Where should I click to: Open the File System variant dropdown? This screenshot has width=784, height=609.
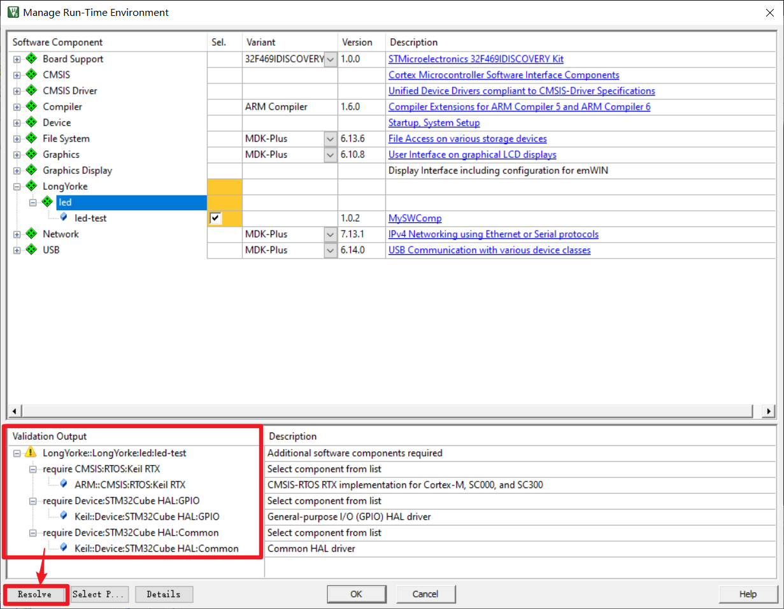click(331, 139)
